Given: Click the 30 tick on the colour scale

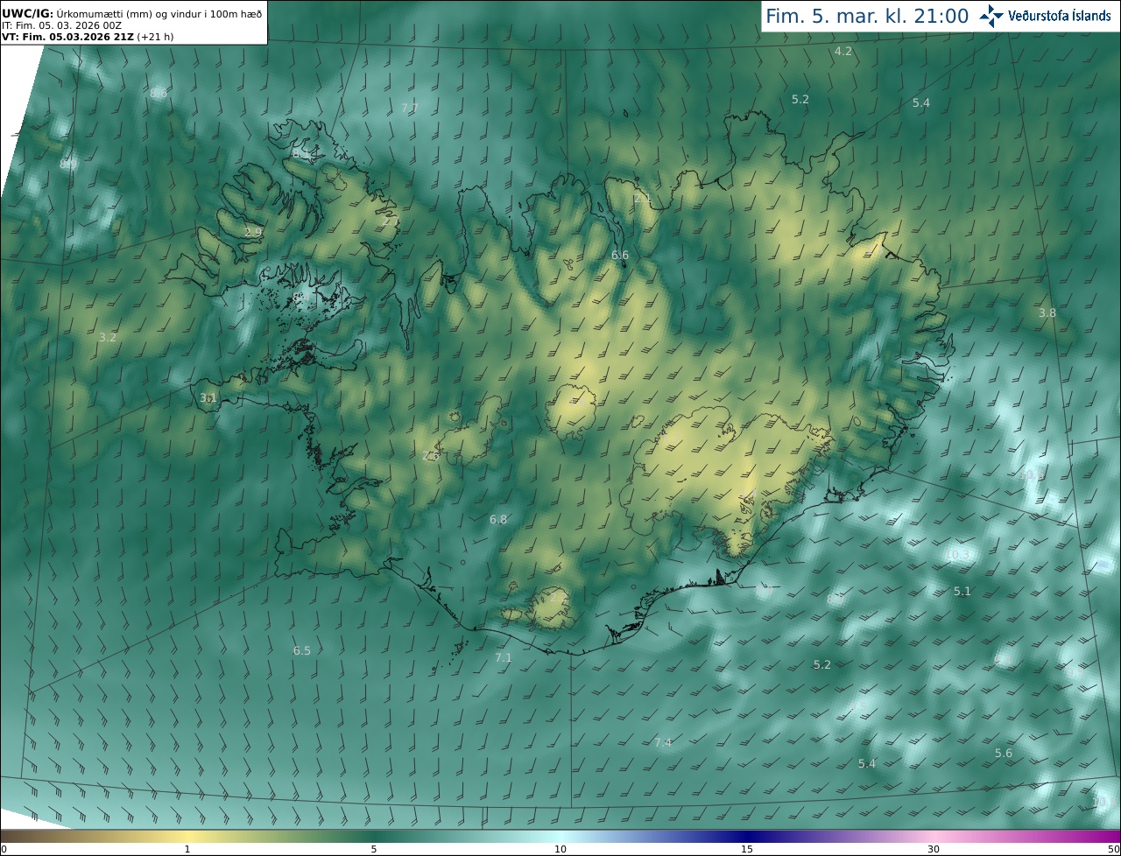Looking at the screenshot, I should pyautogui.click(x=934, y=849).
